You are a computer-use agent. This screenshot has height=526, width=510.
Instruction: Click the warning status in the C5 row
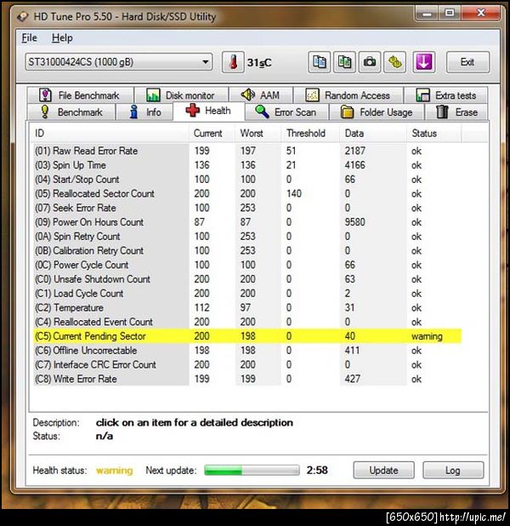pos(427,336)
